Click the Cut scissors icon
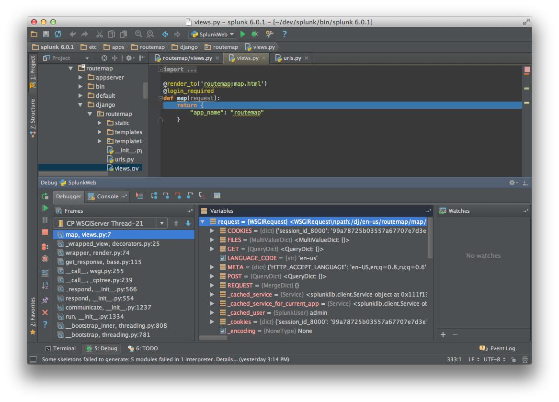 pyautogui.click(x=100, y=34)
